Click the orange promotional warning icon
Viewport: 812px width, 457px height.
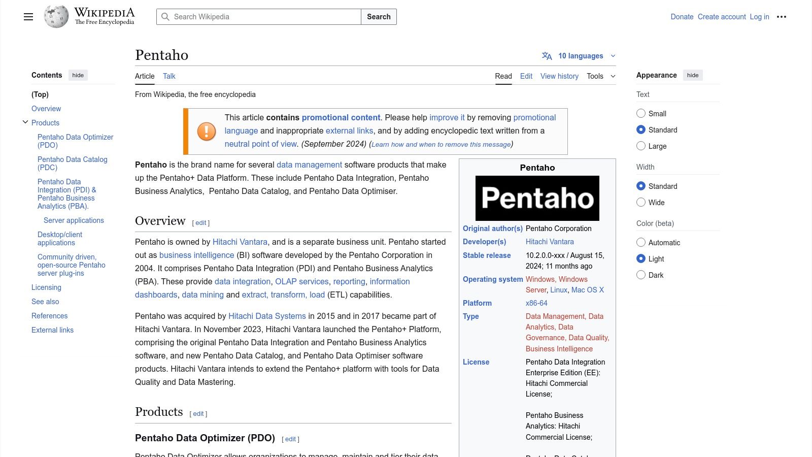pos(207,131)
